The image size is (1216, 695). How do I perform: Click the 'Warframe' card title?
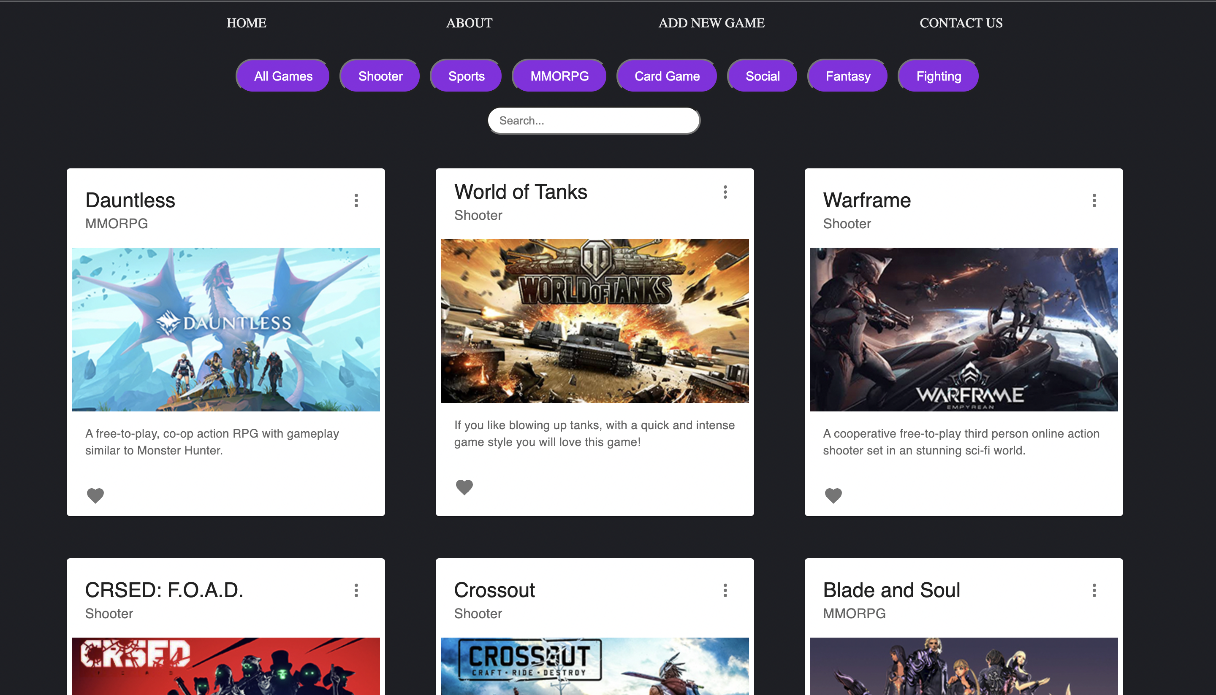pyautogui.click(x=867, y=200)
